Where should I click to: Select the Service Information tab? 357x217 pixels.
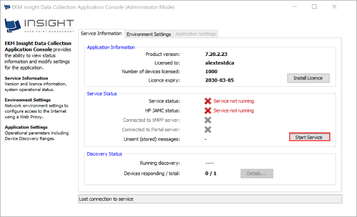coord(101,33)
